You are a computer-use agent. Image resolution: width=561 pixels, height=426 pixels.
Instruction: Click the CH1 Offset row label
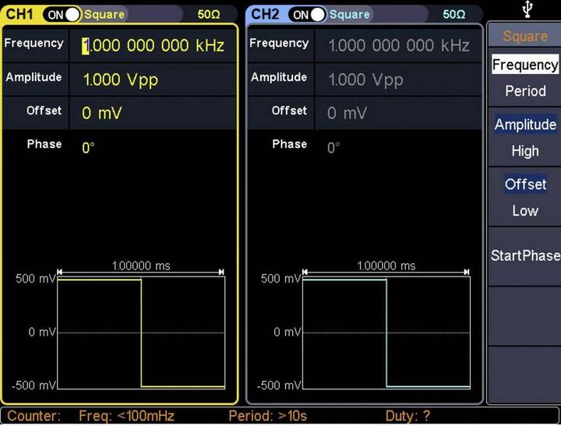(x=44, y=111)
